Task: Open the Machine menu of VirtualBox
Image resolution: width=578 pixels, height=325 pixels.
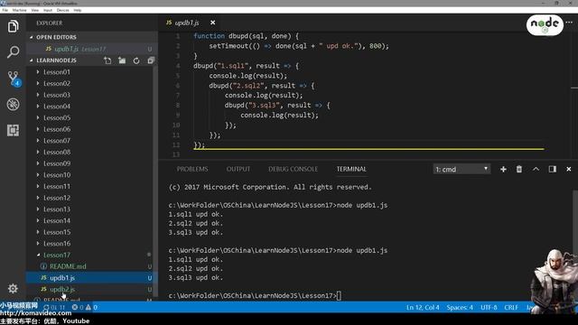Action: point(19,10)
